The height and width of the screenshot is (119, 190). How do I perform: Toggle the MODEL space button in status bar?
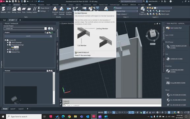tap(101, 112)
